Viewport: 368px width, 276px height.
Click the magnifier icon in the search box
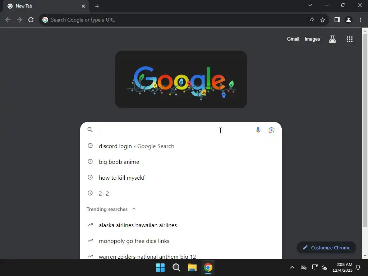coord(90,129)
